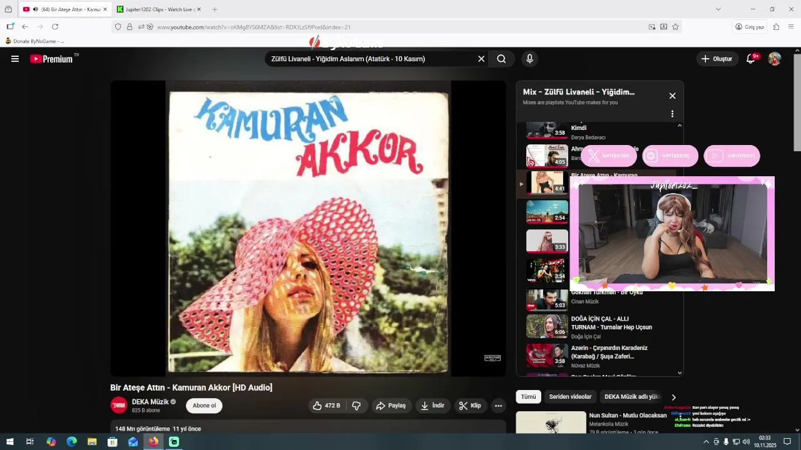The image size is (801, 450).
Task: Select DEKA Müzik adlı chip
Action: (632, 397)
